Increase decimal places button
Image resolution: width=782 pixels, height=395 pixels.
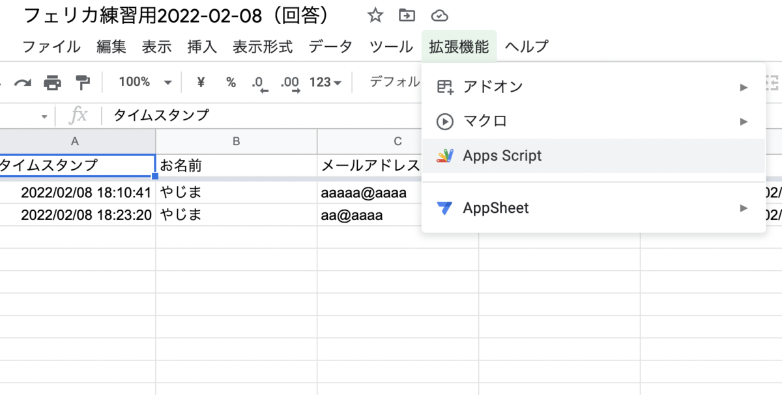click(290, 83)
